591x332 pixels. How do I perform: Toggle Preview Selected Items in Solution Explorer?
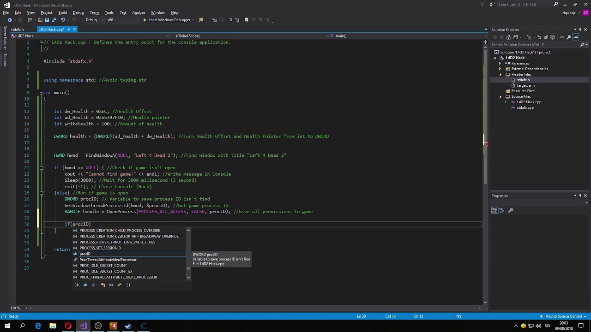tap(576, 37)
